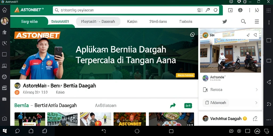Open the apps grid icon in right sidebar
The width and height of the screenshot is (273, 136).
269,10
